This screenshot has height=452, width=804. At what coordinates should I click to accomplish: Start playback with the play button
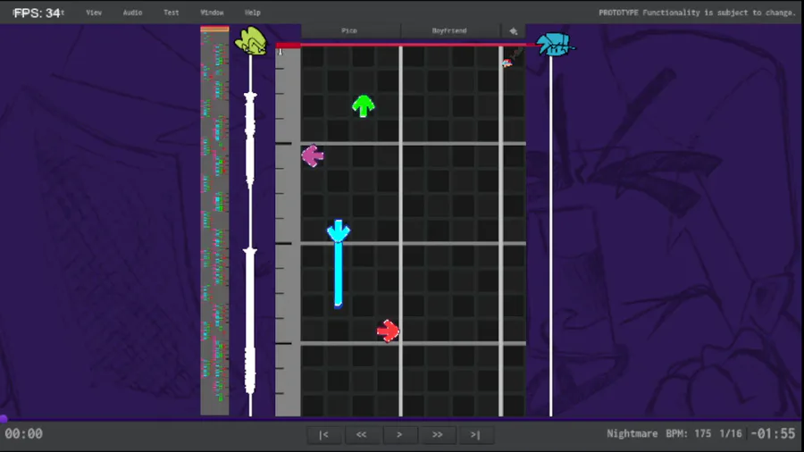pyautogui.click(x=399, y=434)
